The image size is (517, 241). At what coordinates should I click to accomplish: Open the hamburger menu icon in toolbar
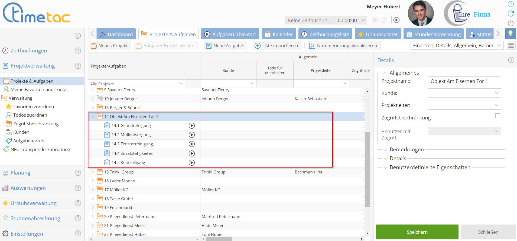[511, 46]
